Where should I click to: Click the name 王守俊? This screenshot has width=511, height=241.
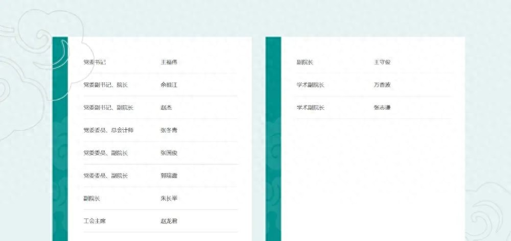click(382, 62)
